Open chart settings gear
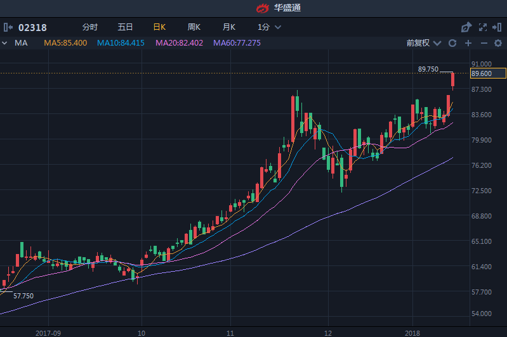 499,43
